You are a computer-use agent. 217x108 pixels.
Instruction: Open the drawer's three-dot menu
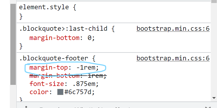point(26,107)
